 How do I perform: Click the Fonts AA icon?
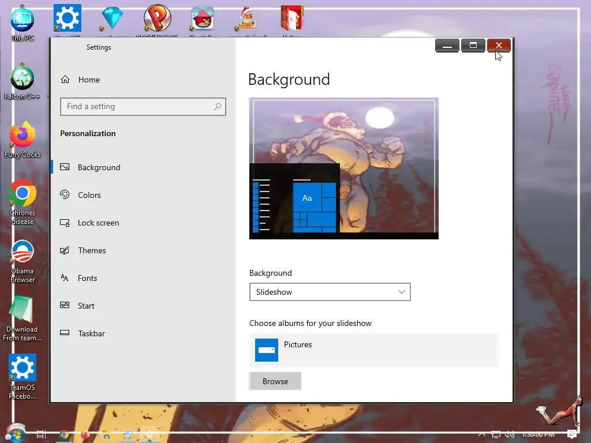(65, 277)
